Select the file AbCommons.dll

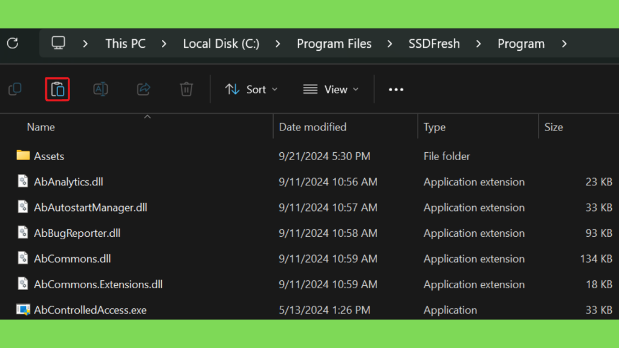coord(73,259)
